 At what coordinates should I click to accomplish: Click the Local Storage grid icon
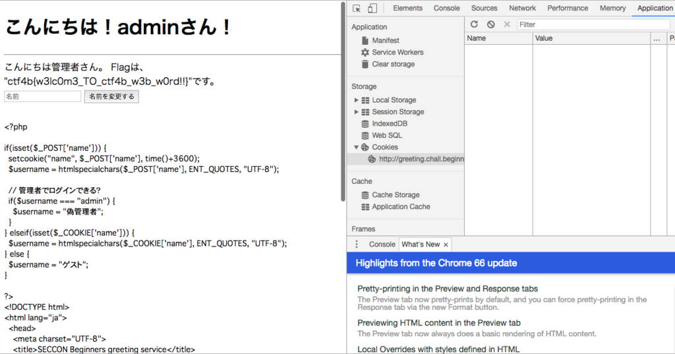coord(365,100)
